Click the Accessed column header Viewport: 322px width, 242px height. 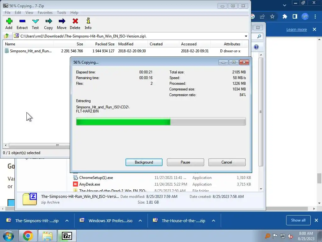pyautogui.click(x=195, y=44)
